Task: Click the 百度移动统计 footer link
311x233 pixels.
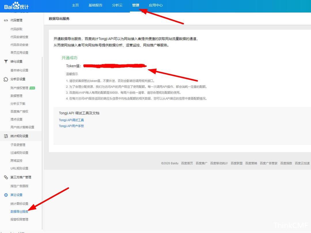Action: point(219,163)
